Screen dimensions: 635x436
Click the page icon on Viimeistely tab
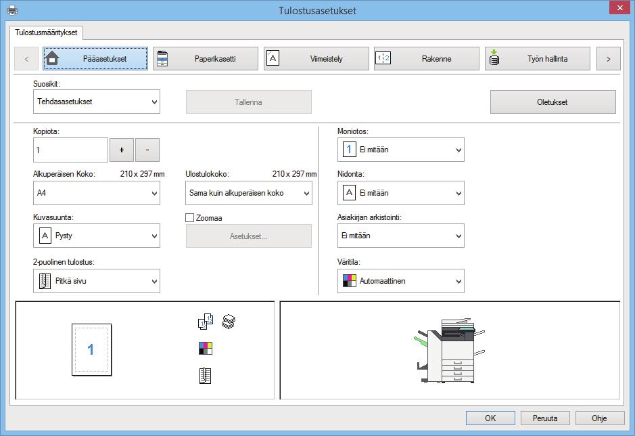273,58
